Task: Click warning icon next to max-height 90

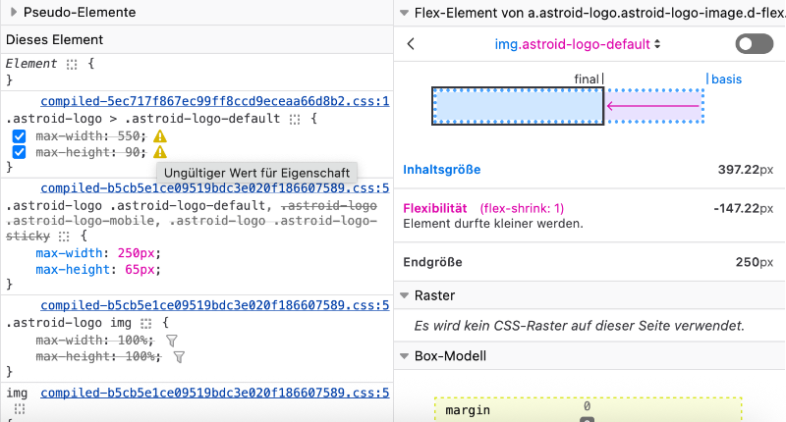Action: point(160,152)
